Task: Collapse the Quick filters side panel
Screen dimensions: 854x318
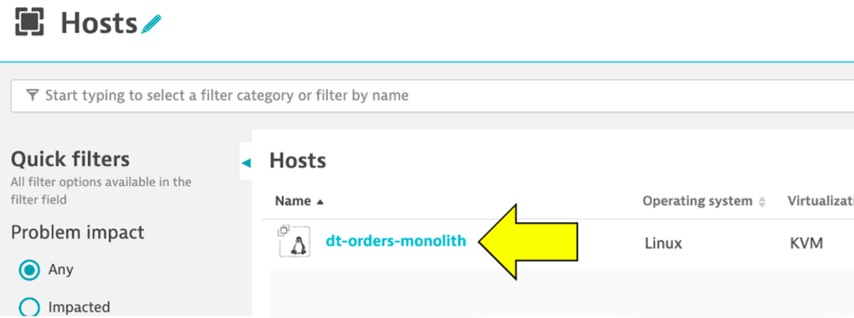Action: pyautogui.click(x=246, y=163)
